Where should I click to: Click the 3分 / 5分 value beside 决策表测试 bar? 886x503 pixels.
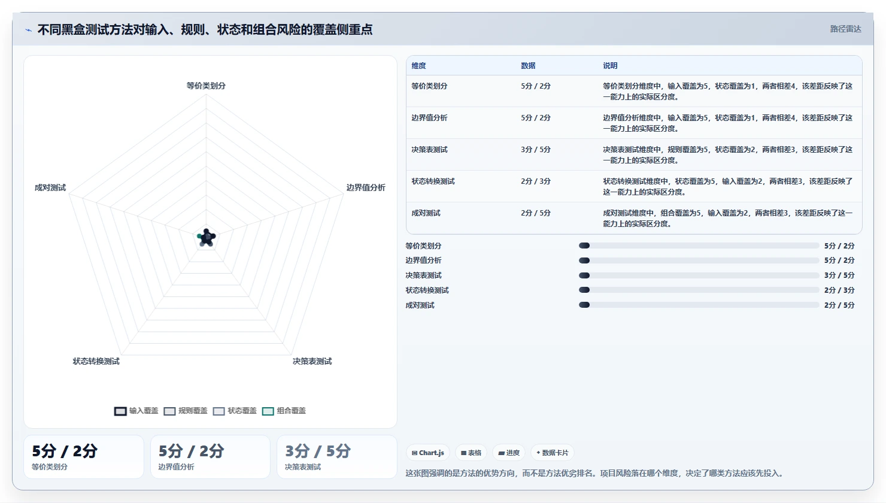tap(839, 275)
